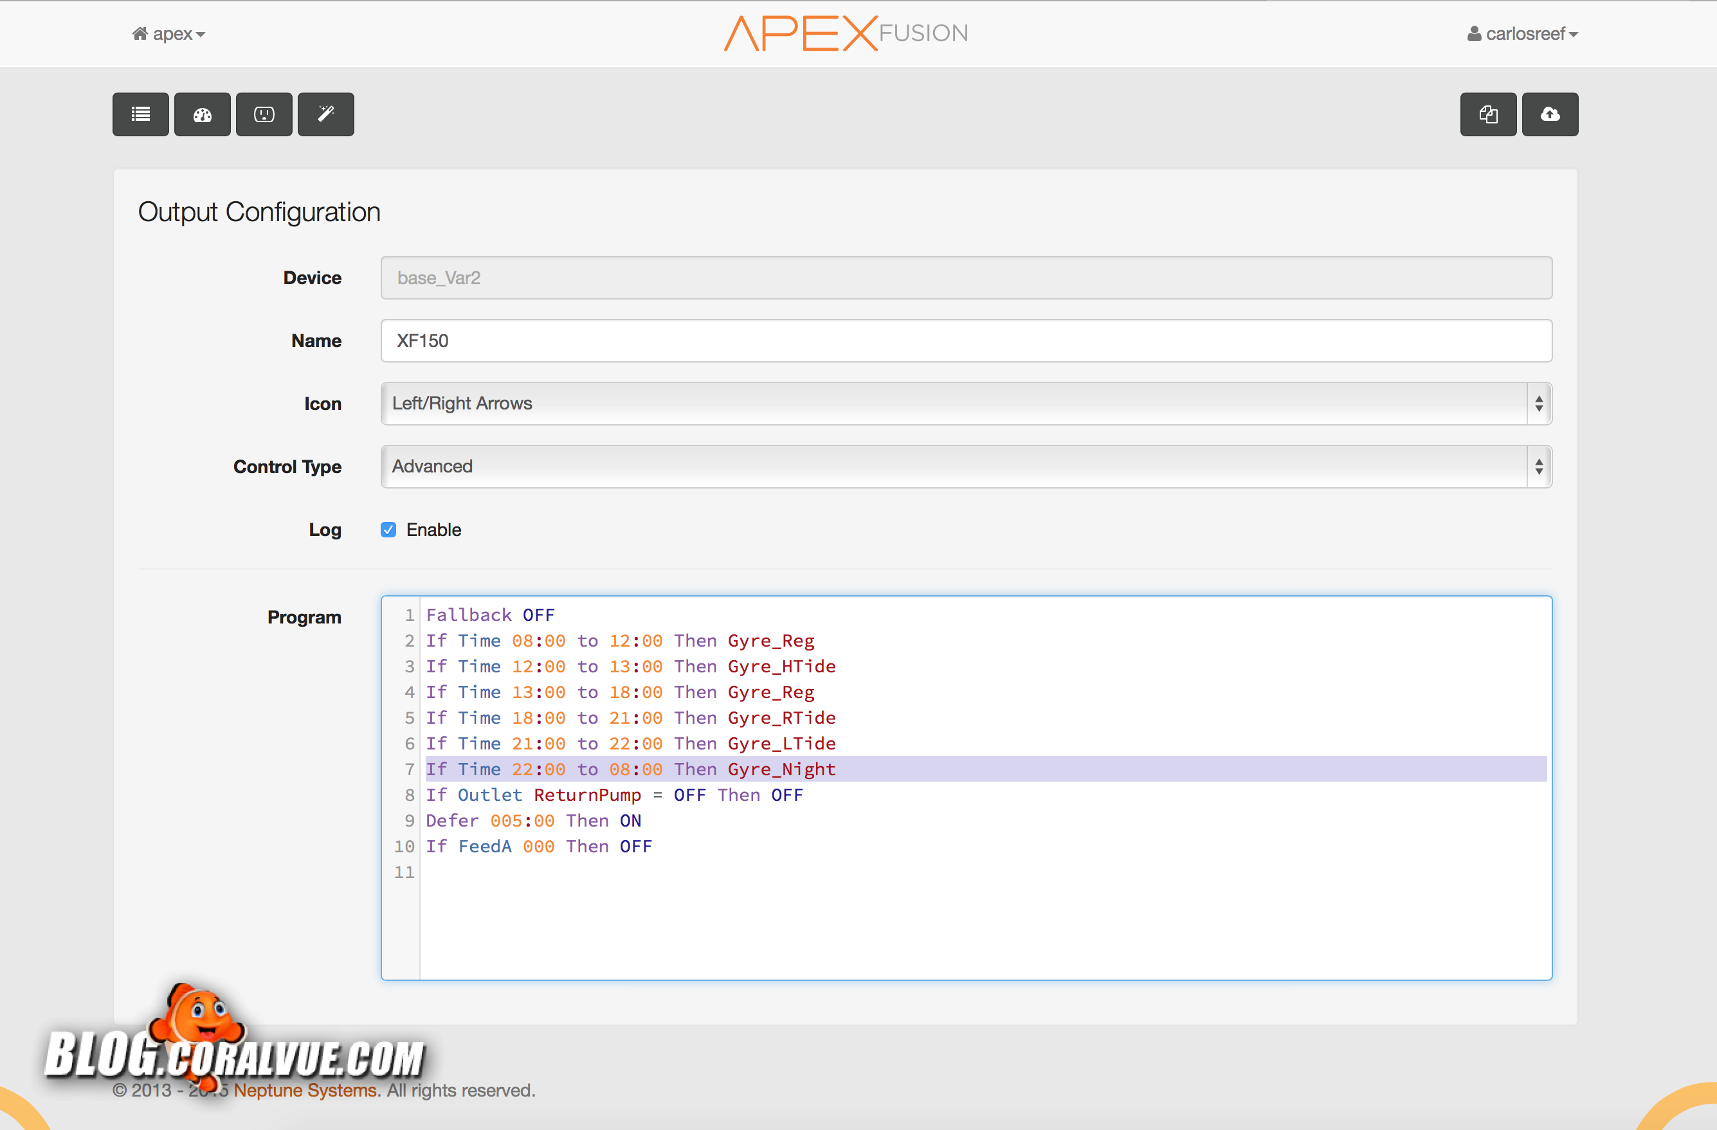Click the APEX Fusion logo
Screen dimensions: 1717x1130
click(846, 33)
